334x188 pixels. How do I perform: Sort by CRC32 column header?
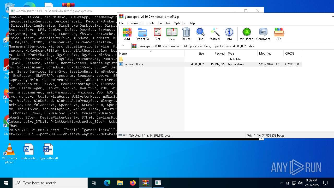tap(293, 53)
